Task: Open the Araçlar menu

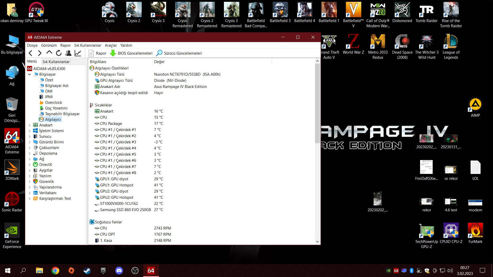Action: (x=111, y=45)
